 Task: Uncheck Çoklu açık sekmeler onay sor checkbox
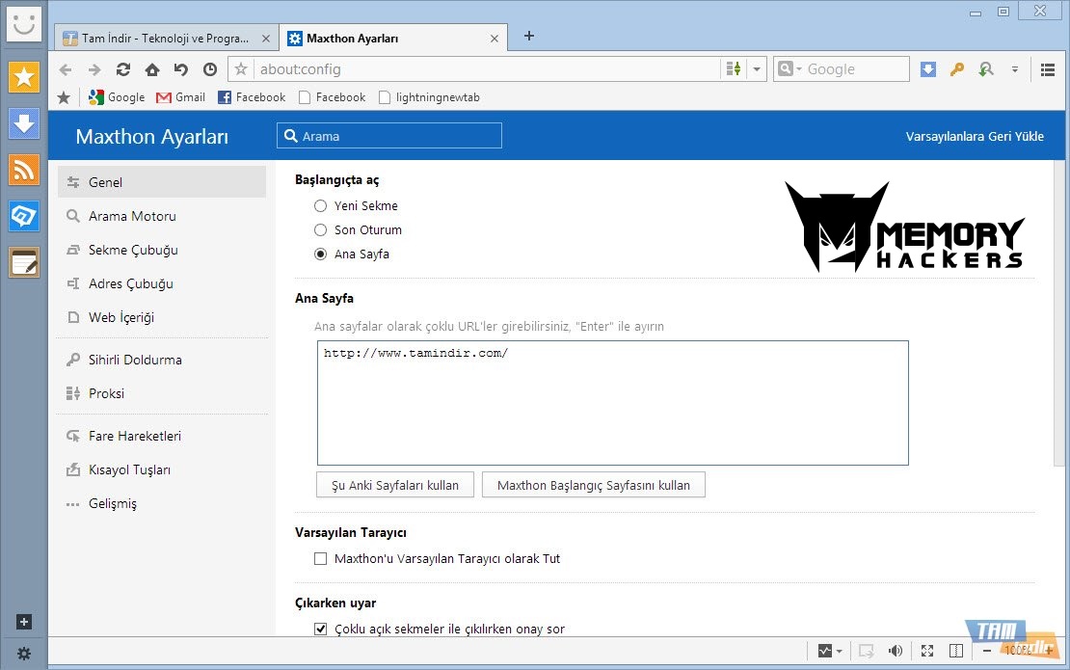pyautogui.click(x=320, y=630)
